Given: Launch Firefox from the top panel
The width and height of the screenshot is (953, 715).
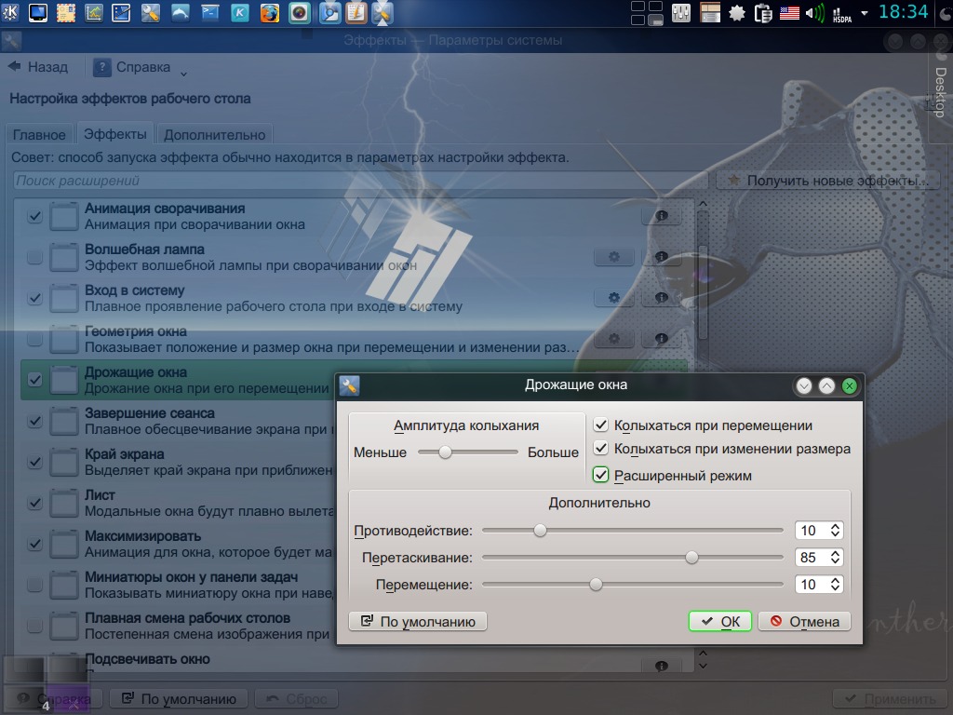Looking at the screenshot, I should (x=269, y=13).
